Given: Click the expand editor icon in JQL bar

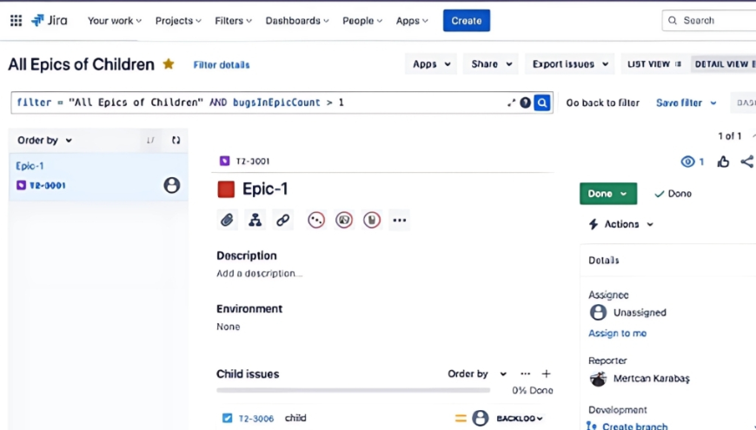Looking at the screenshot, I should point(511,103).
